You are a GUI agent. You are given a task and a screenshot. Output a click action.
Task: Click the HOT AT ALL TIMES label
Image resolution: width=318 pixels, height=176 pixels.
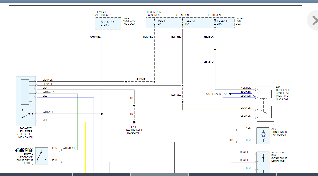[x=102, y=14]
